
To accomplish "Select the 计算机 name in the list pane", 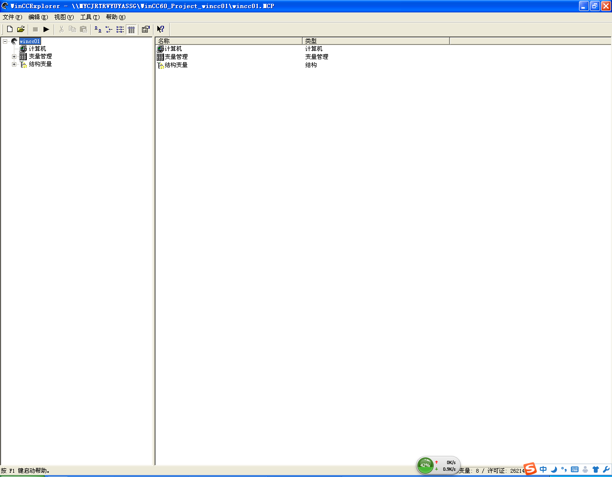I will (174, 49).
